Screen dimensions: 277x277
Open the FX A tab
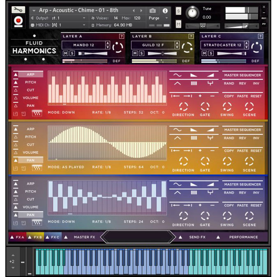(17, 237)
